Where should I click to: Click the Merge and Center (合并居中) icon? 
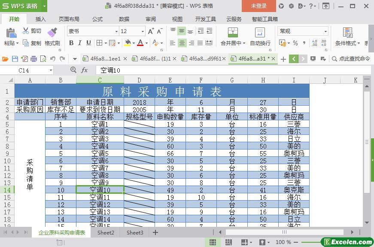(x=233, y=33)
